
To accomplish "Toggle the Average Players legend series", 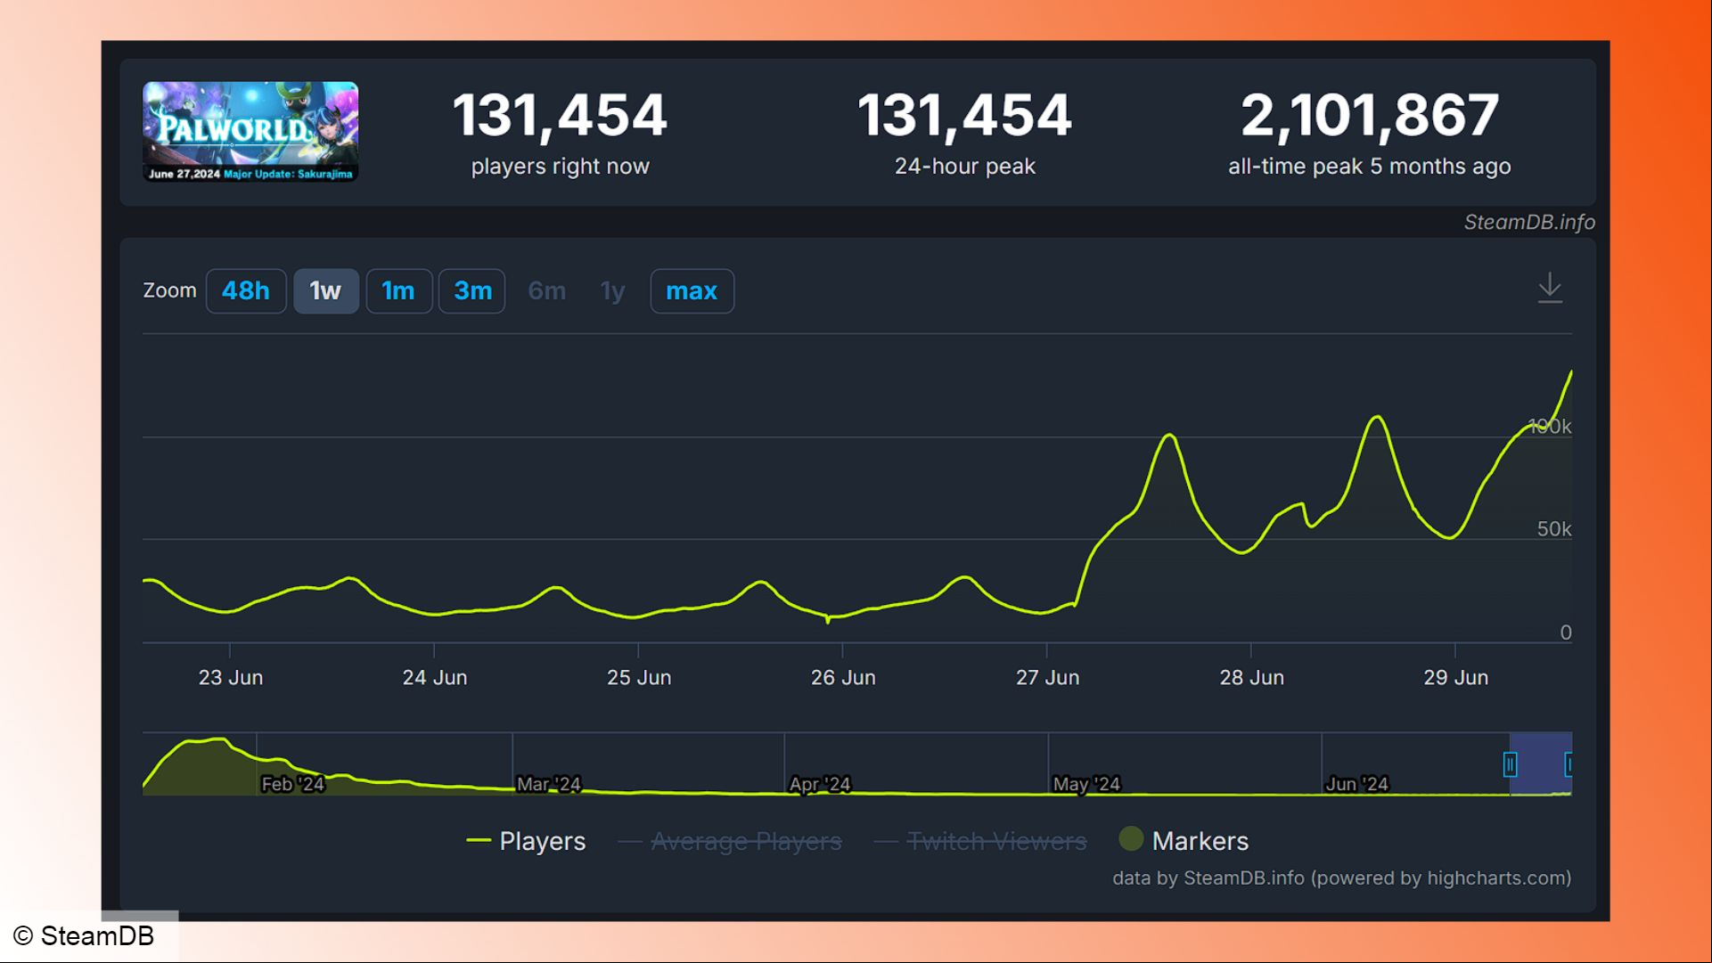I will point(730,841).
